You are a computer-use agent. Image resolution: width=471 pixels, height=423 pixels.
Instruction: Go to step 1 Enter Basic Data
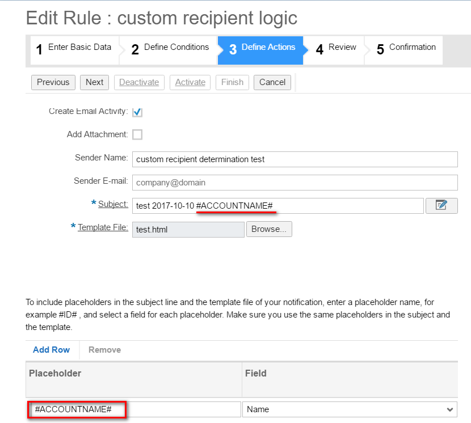tap(74, 50)
